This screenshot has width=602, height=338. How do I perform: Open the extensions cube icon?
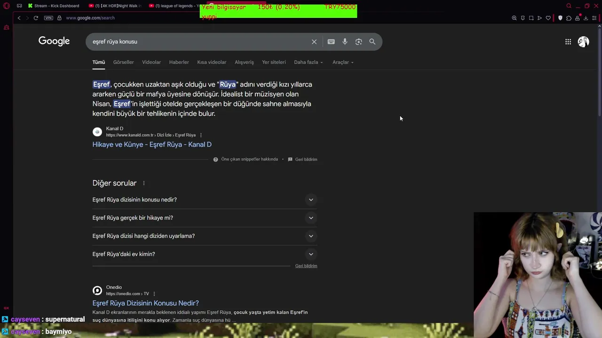[x=569, y=18]
